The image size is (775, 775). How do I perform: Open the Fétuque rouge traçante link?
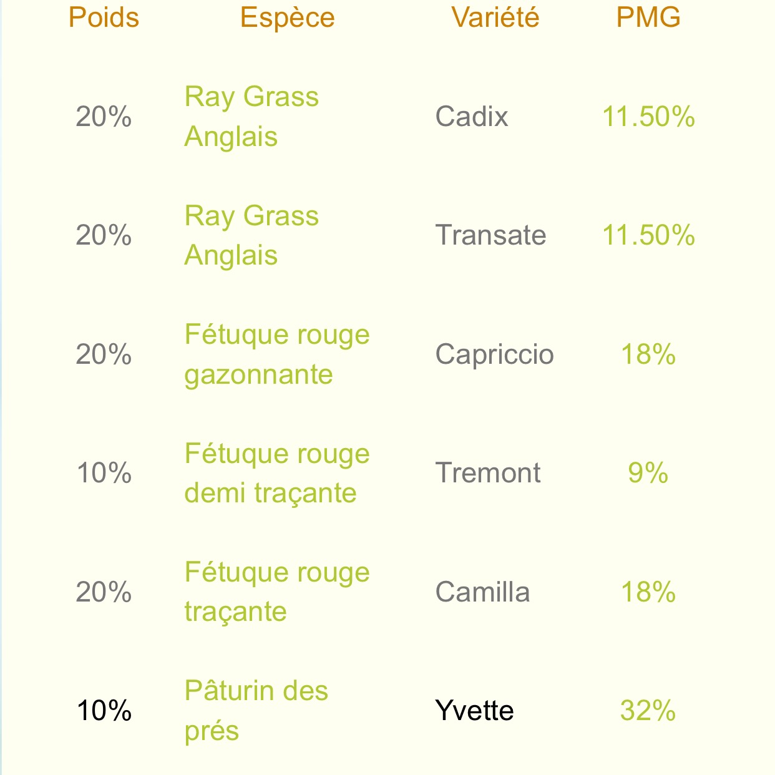click(x=277, y=592)
